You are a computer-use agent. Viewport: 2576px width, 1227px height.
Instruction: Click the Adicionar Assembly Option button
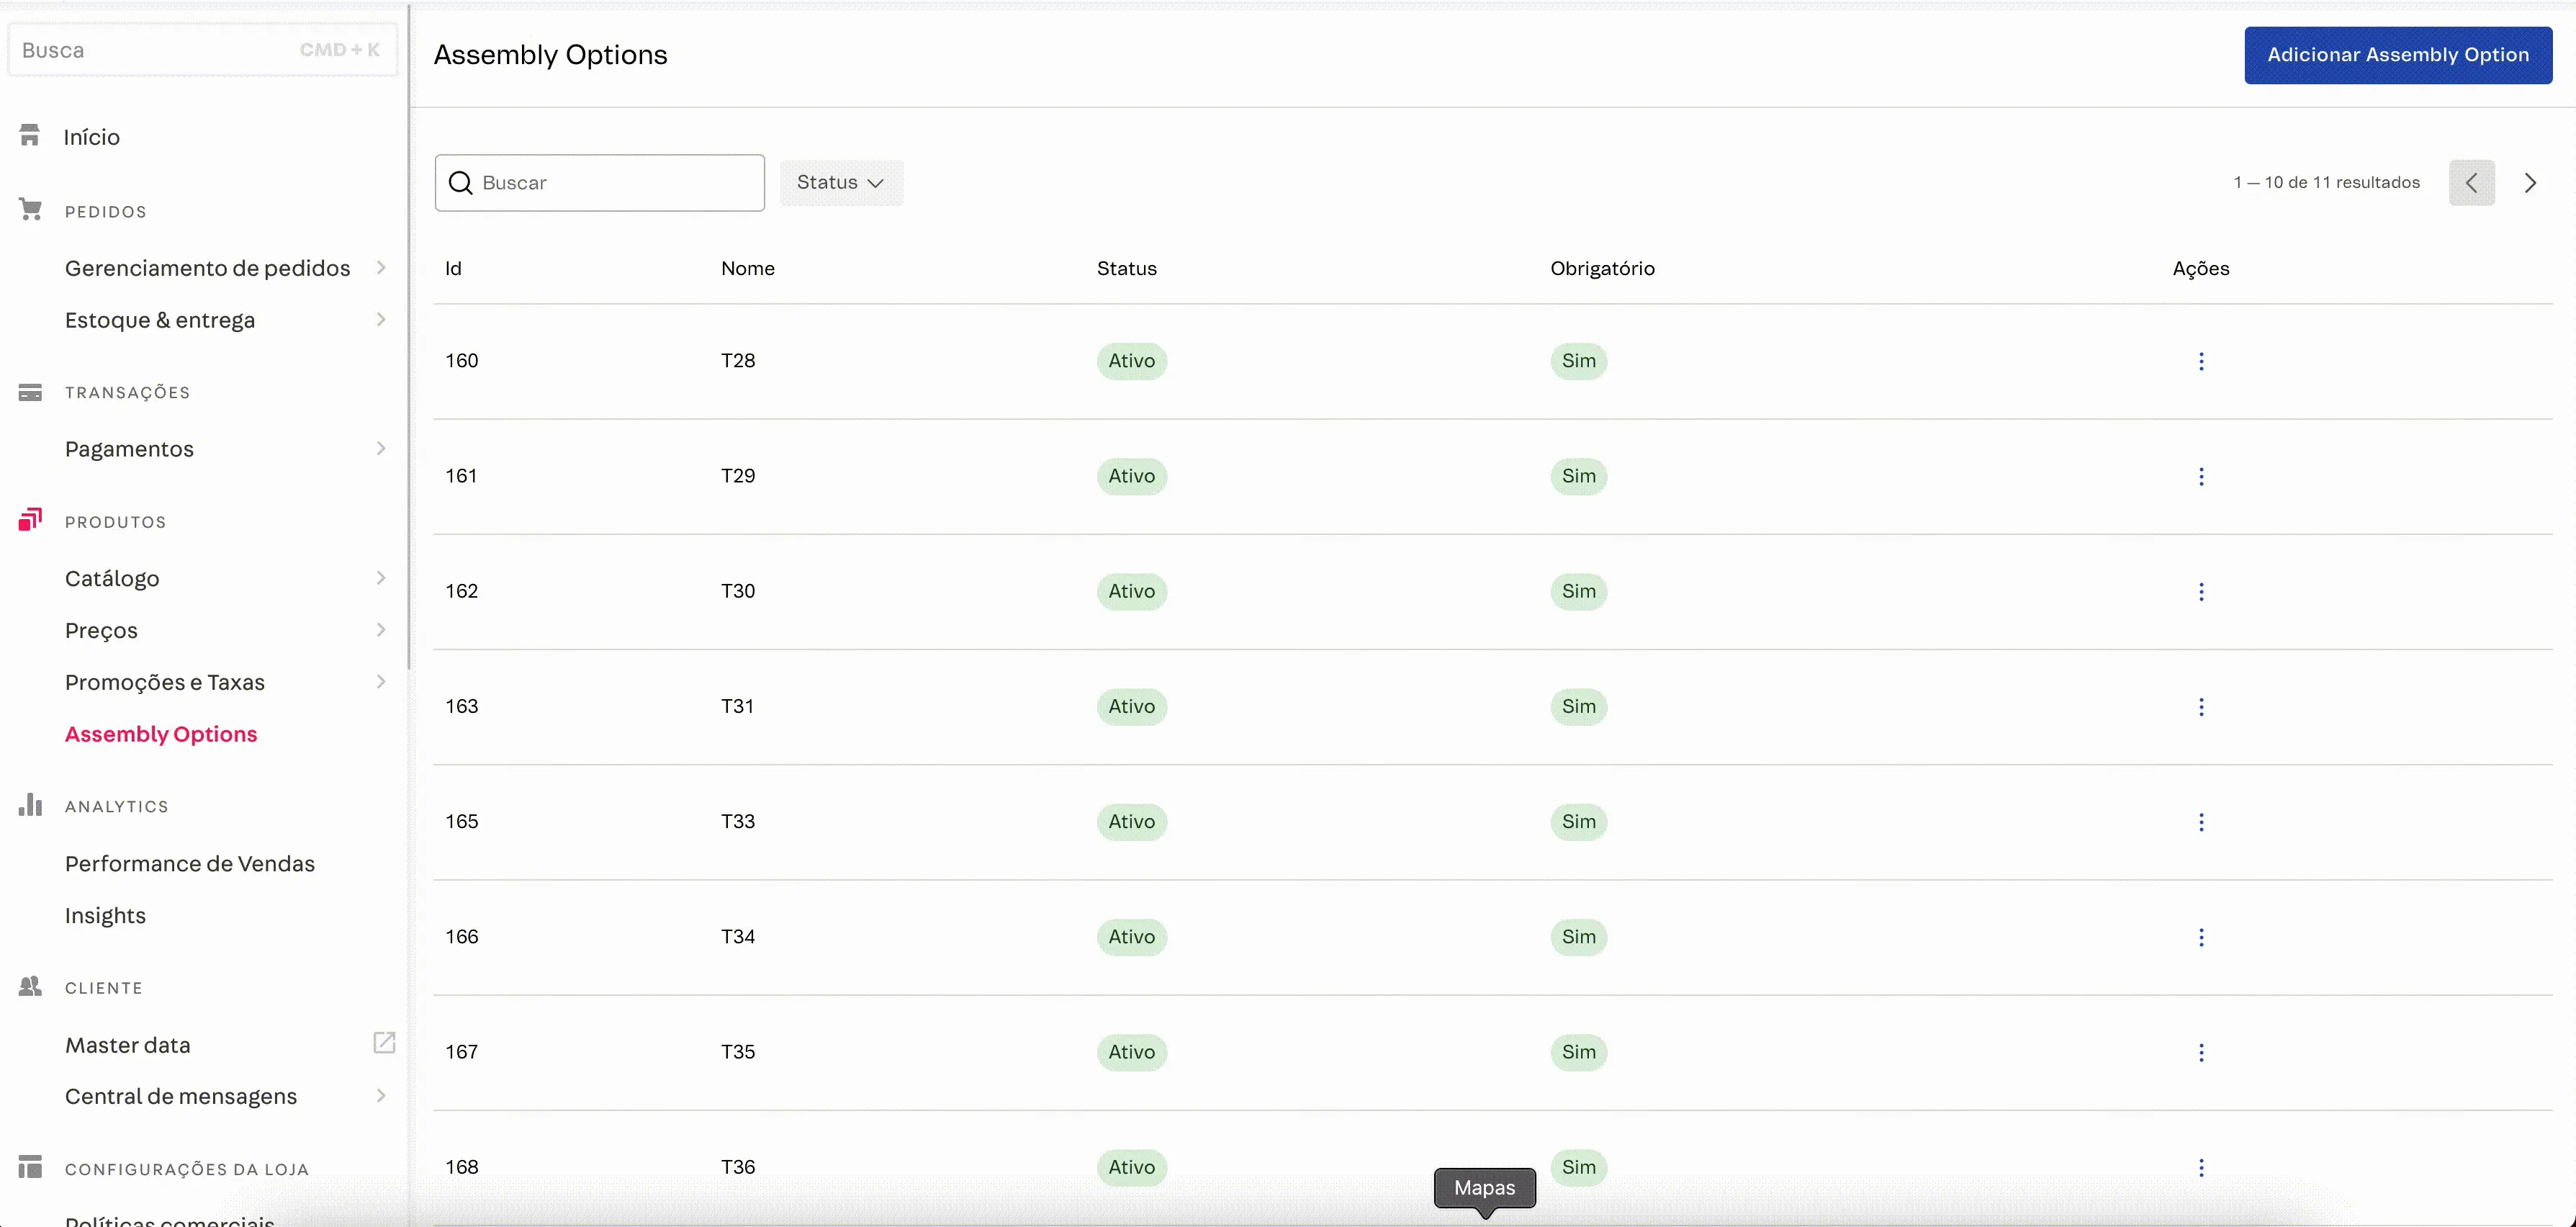[x=2398, y=55]
